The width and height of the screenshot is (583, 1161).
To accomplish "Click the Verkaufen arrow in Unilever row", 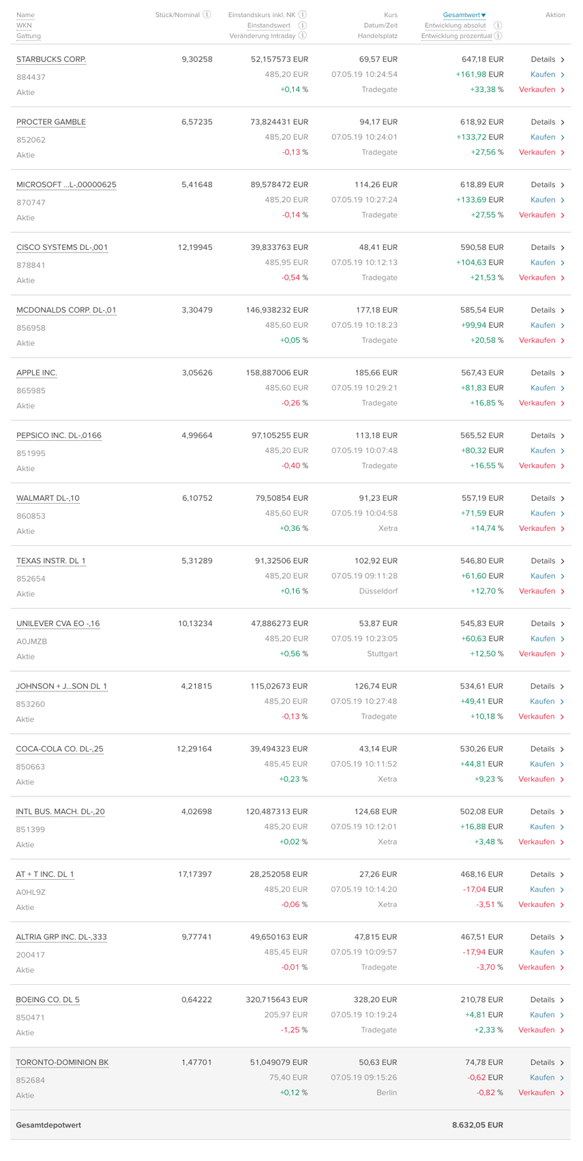I will pos(563,655).
